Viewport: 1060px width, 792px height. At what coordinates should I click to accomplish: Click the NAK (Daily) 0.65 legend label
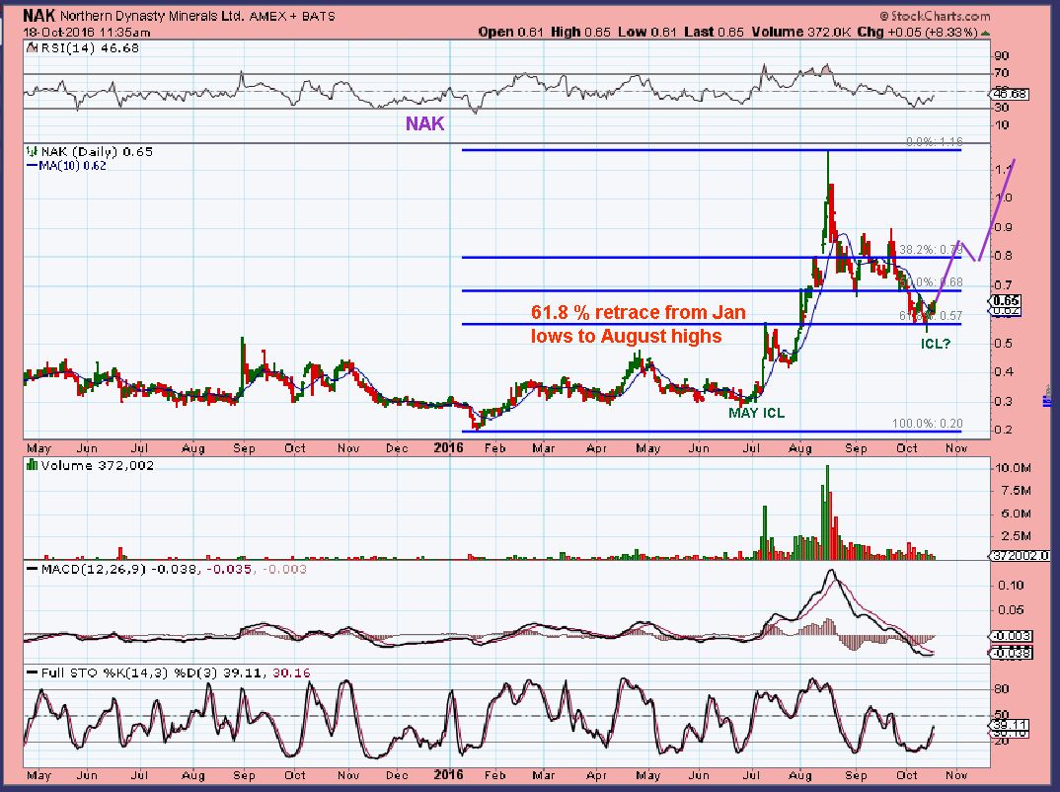(97, 151)
